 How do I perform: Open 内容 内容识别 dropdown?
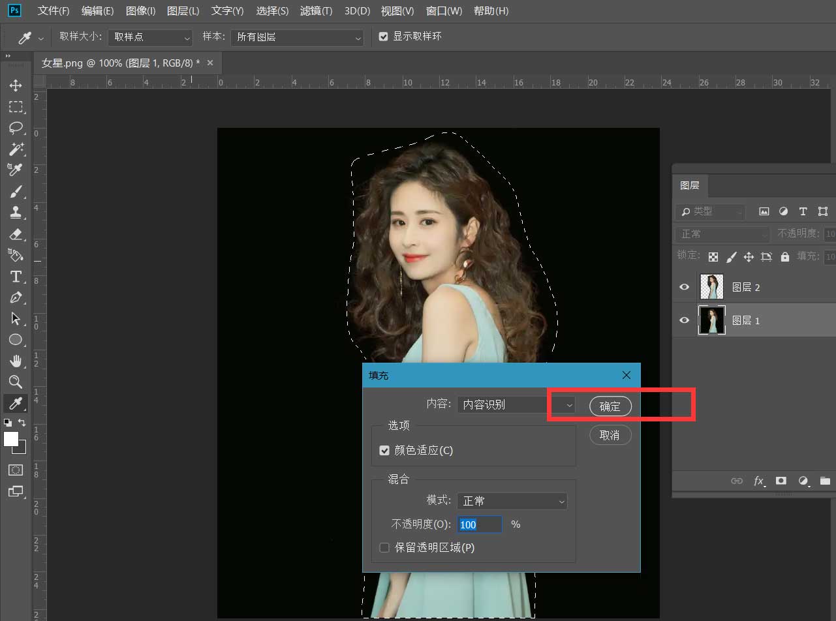(x=516, y=404)
